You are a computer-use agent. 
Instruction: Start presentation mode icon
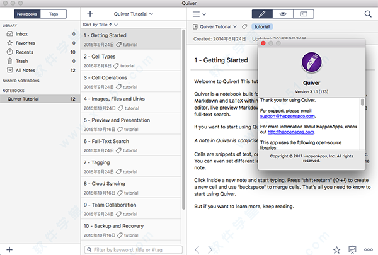click(352, 250)
